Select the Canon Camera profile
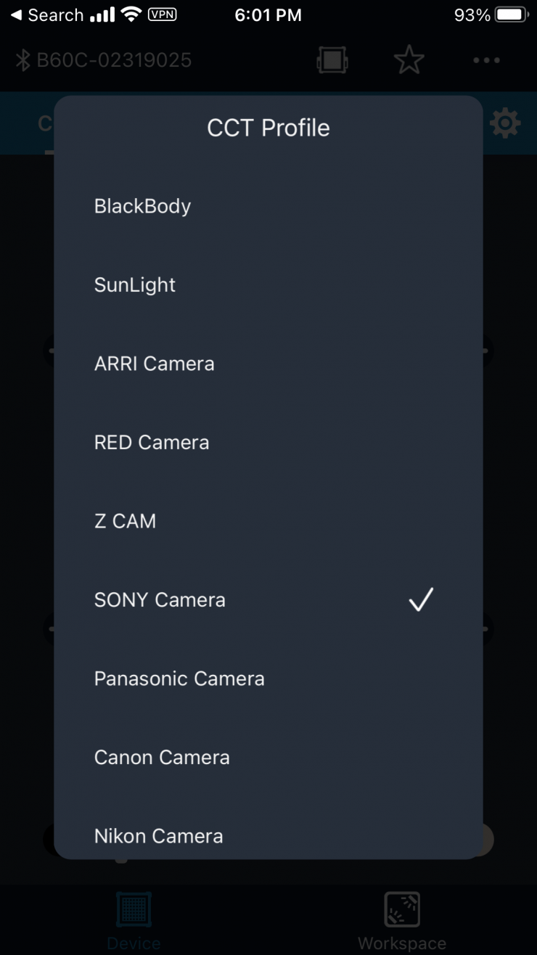This screenshot has width=537, height=955. [x=162, y=757]
